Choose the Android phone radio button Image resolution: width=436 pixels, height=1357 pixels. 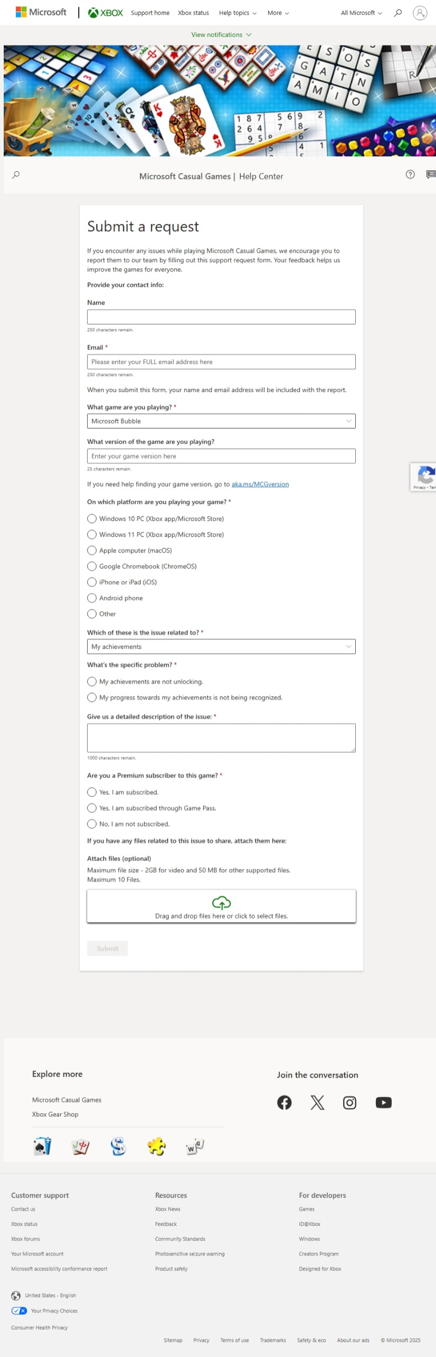click(92, 598)
